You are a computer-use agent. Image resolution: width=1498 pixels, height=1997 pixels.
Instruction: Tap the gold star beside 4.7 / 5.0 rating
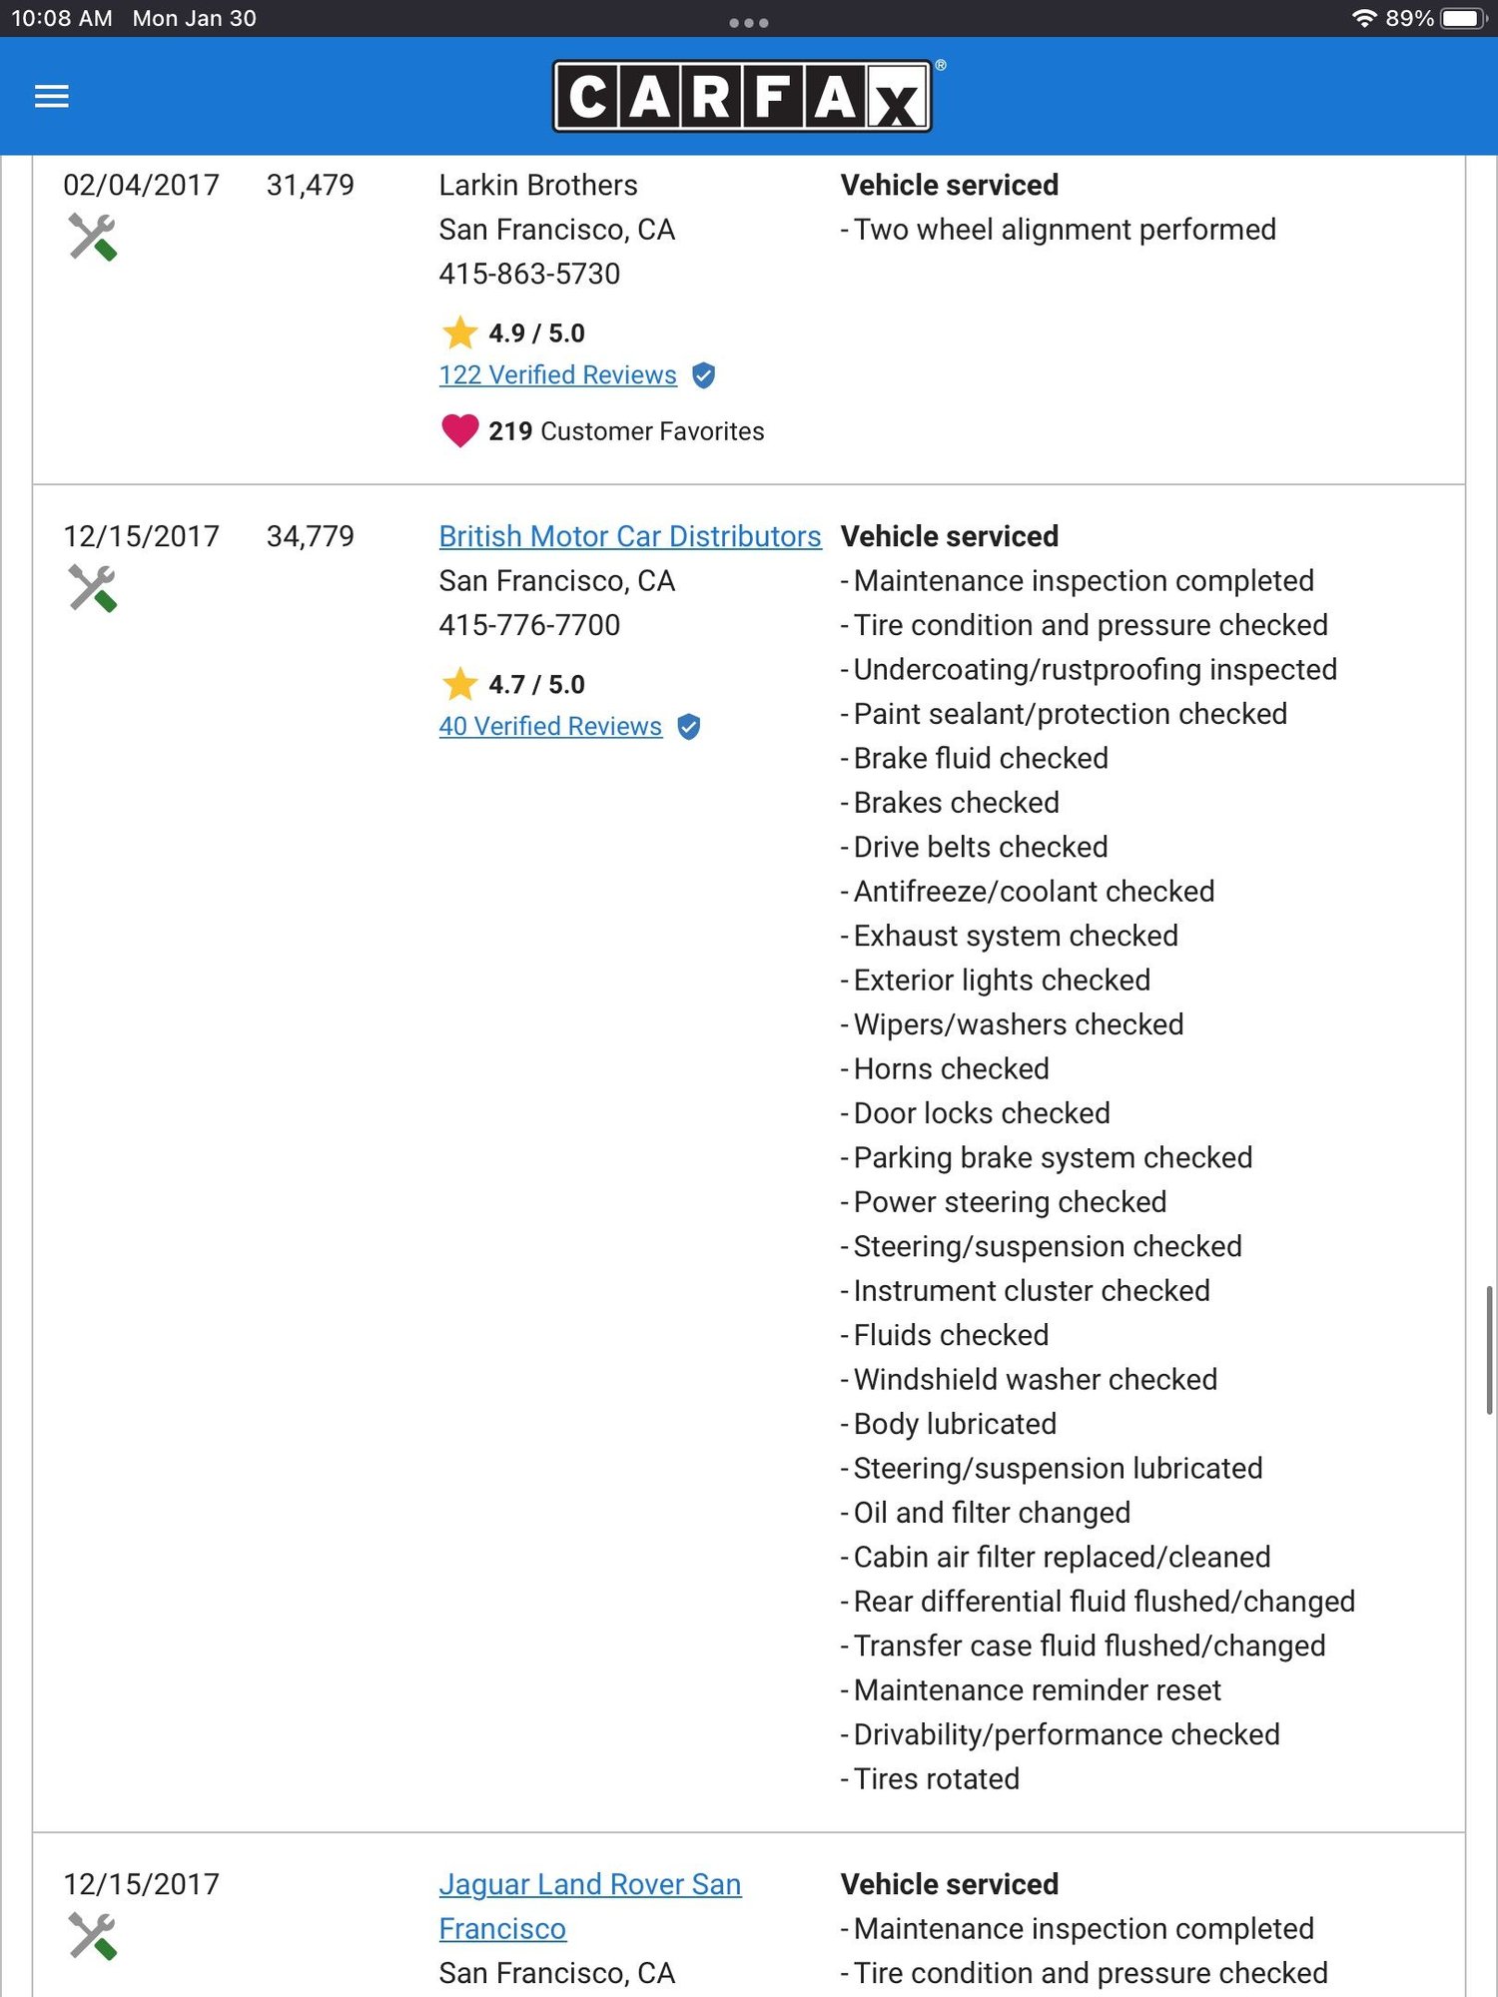459,684
